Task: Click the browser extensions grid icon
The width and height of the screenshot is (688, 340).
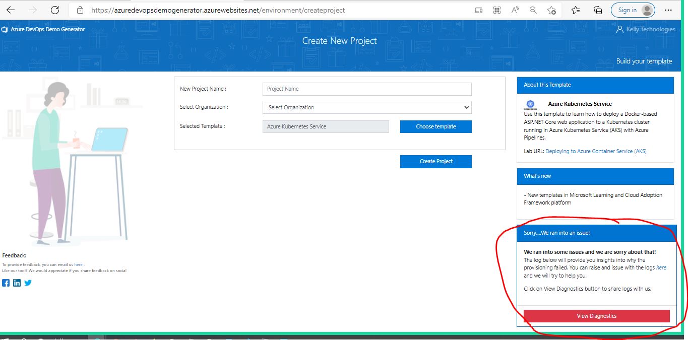Action: (497, 10)
